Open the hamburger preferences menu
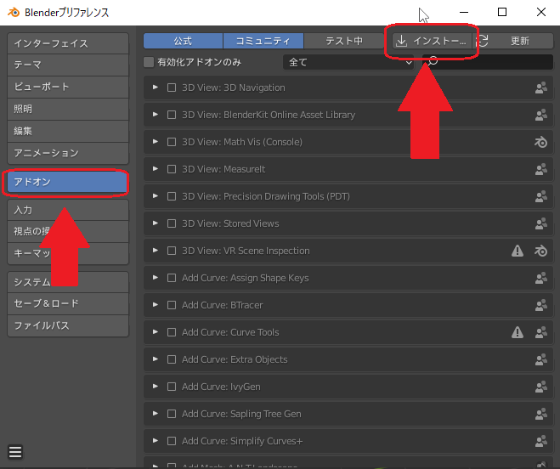The width and height of the screenshot is (560, 469). point(15,452)
